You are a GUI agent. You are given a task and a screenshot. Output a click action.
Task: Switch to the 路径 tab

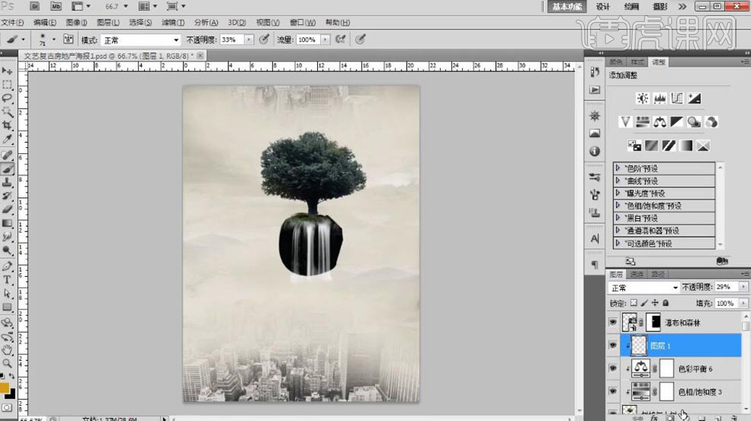658,275
